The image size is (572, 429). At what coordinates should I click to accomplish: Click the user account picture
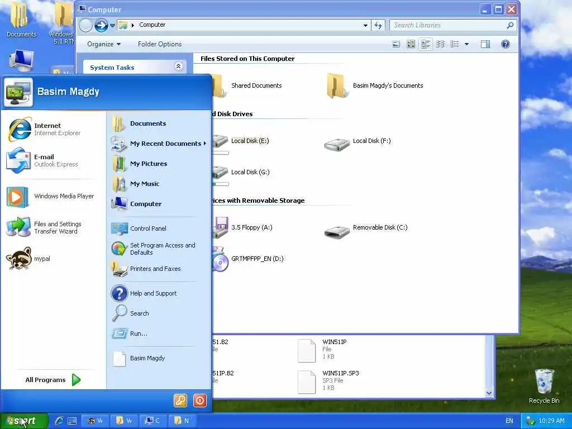click(x=18, y=92)
